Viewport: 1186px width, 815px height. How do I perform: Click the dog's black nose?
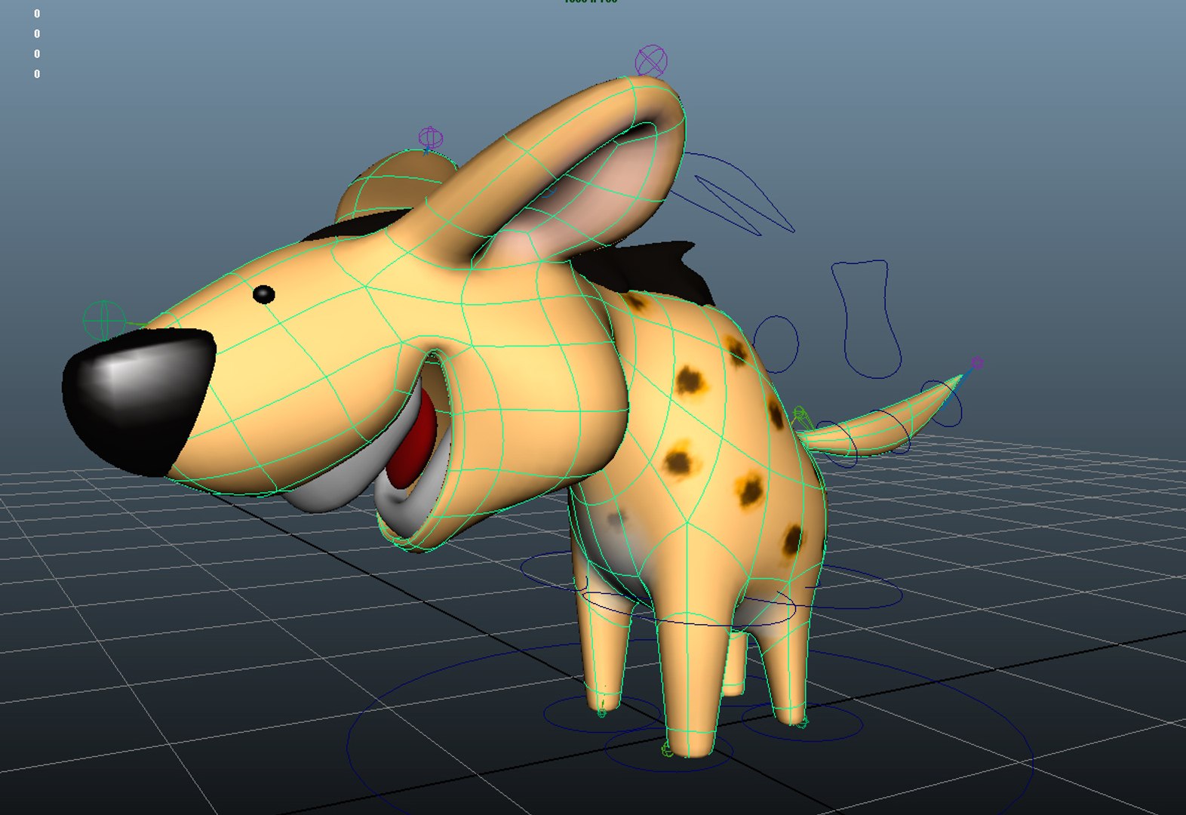click(x=138, y=401)
